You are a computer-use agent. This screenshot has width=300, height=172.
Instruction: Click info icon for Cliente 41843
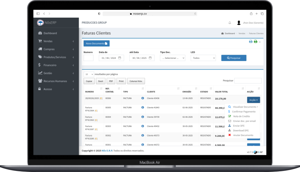click(142, 108)
